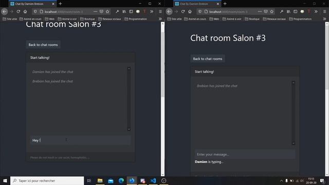Bookmark the page with the left window star
Viewport: 329px width, 185px height.
(x=107, y=11)
